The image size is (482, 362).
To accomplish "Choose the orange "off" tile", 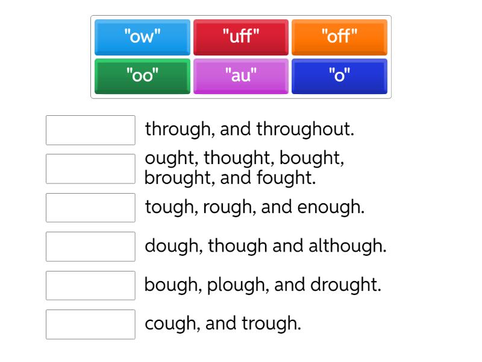I will pos(339,37).
